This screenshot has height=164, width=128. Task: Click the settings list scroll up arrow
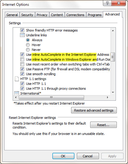coord(113,31)
